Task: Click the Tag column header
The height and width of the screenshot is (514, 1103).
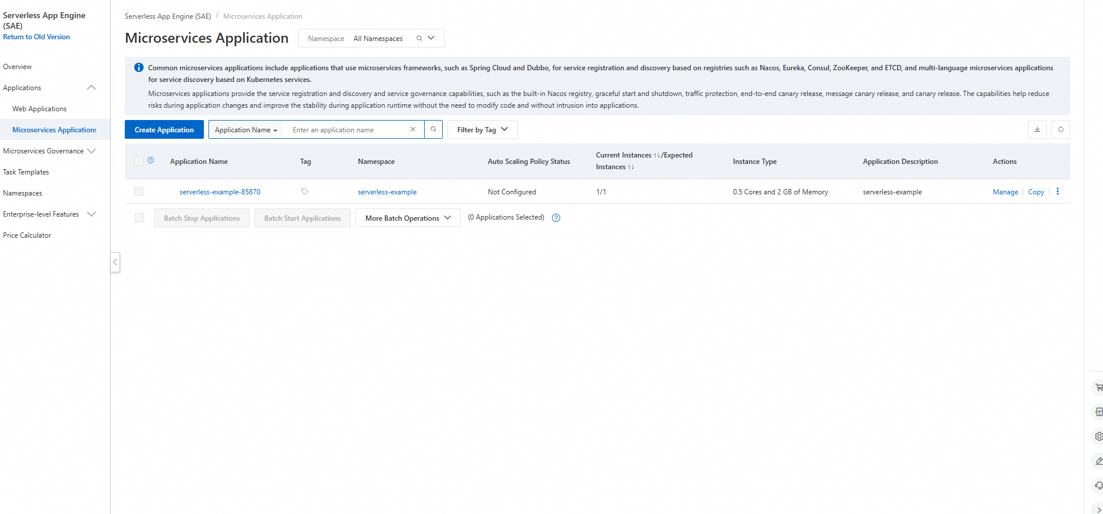Action: coord(305,162)
